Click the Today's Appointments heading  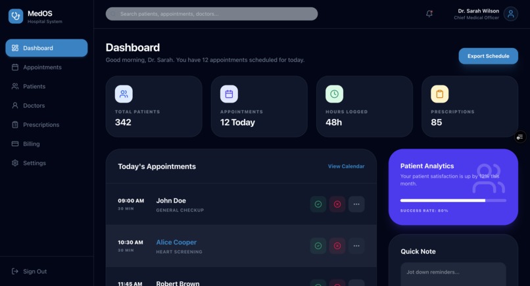tap(157, 166)
